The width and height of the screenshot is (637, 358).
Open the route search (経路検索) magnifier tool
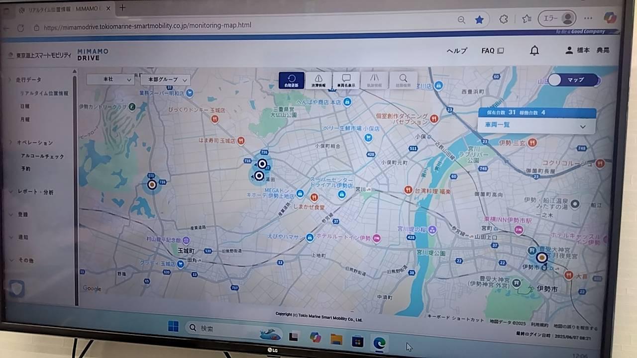(x=403, y=81)
